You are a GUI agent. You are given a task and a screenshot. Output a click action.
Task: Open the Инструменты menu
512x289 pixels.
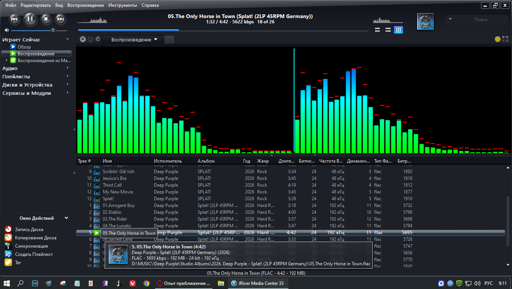(123, 5)
